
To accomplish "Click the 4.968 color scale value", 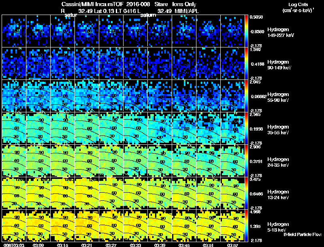I will (255, 212).
